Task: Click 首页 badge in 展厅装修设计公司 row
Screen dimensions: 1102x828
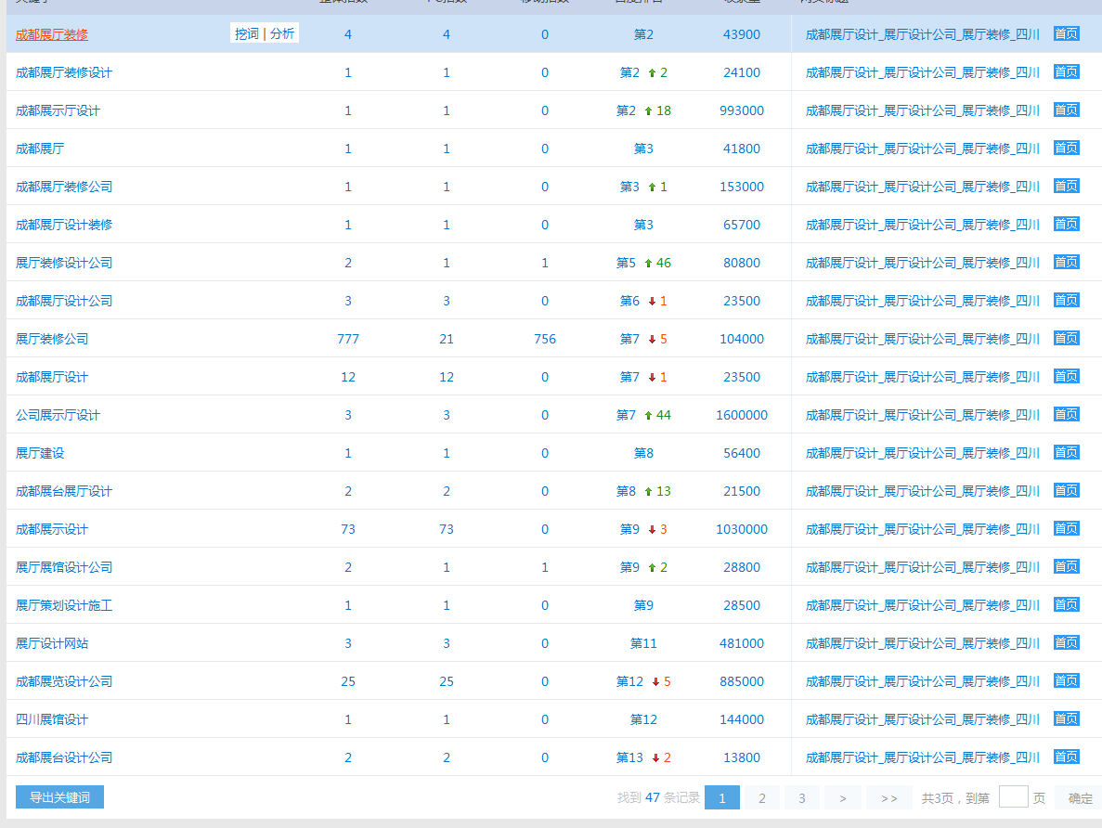Action: click(x=1066, y=262)
